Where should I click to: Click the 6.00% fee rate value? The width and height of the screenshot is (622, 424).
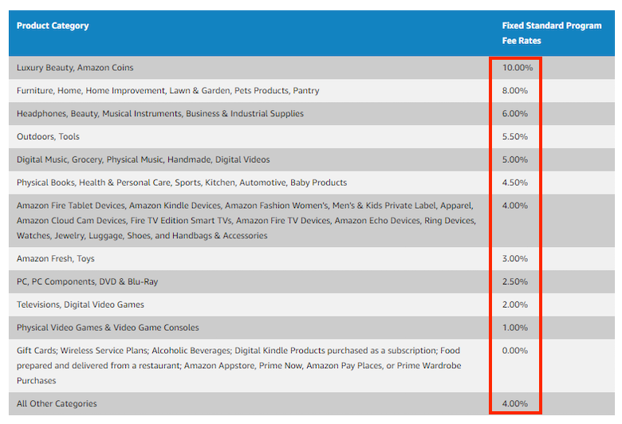(515, 114)
